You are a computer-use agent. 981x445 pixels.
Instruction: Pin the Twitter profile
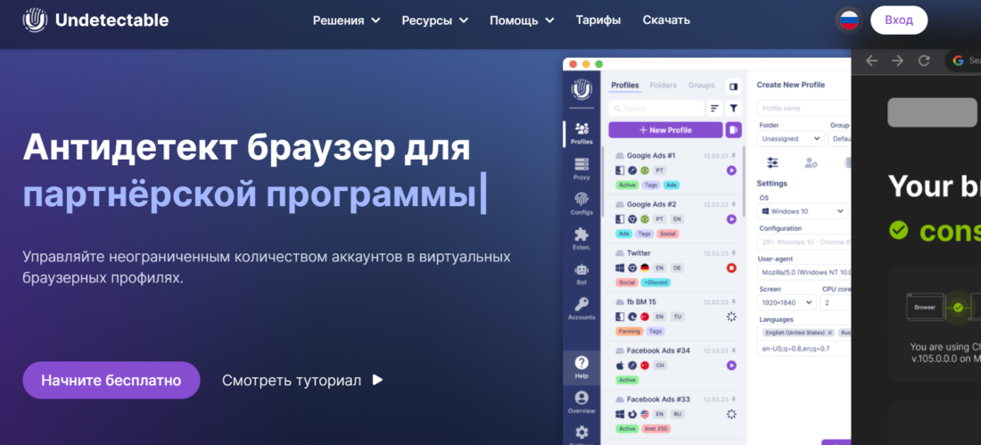(x=734, y=253)
